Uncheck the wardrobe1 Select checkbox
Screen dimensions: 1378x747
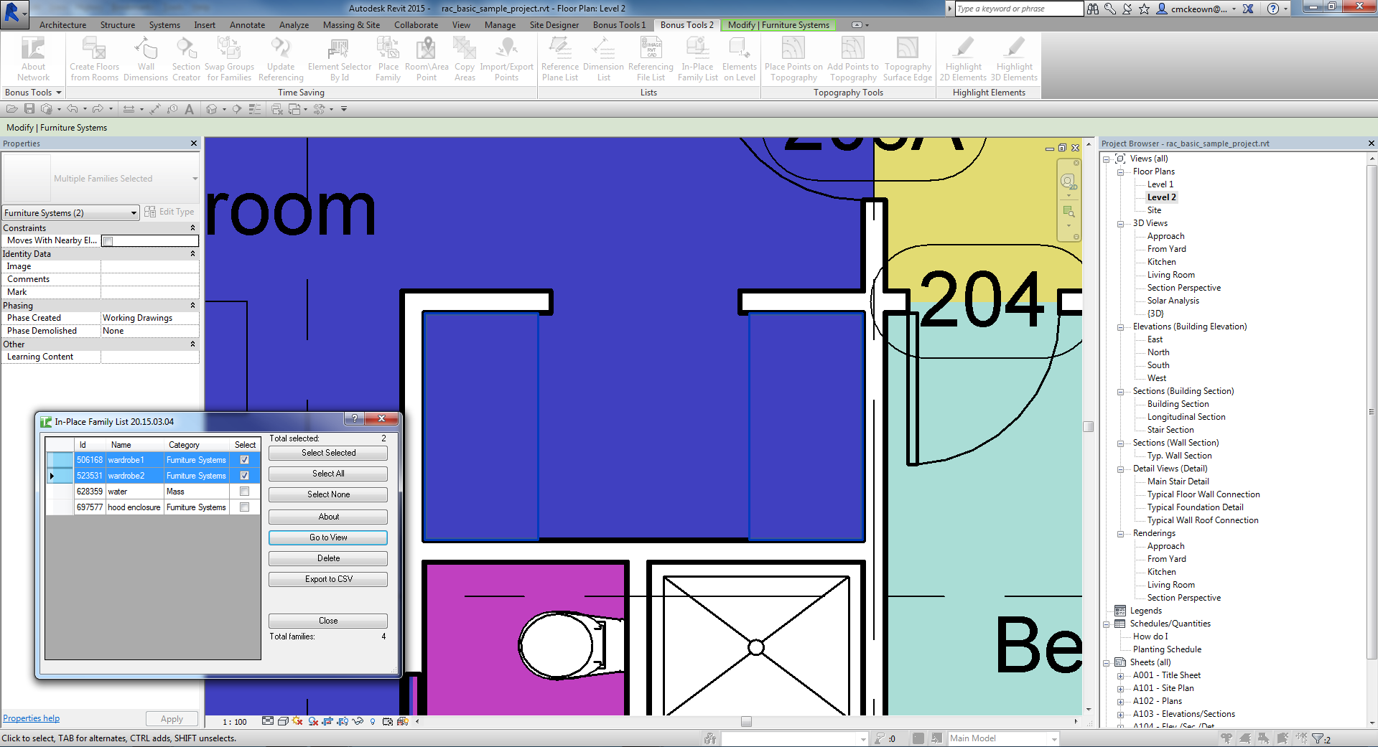click(x=244, y=460)
